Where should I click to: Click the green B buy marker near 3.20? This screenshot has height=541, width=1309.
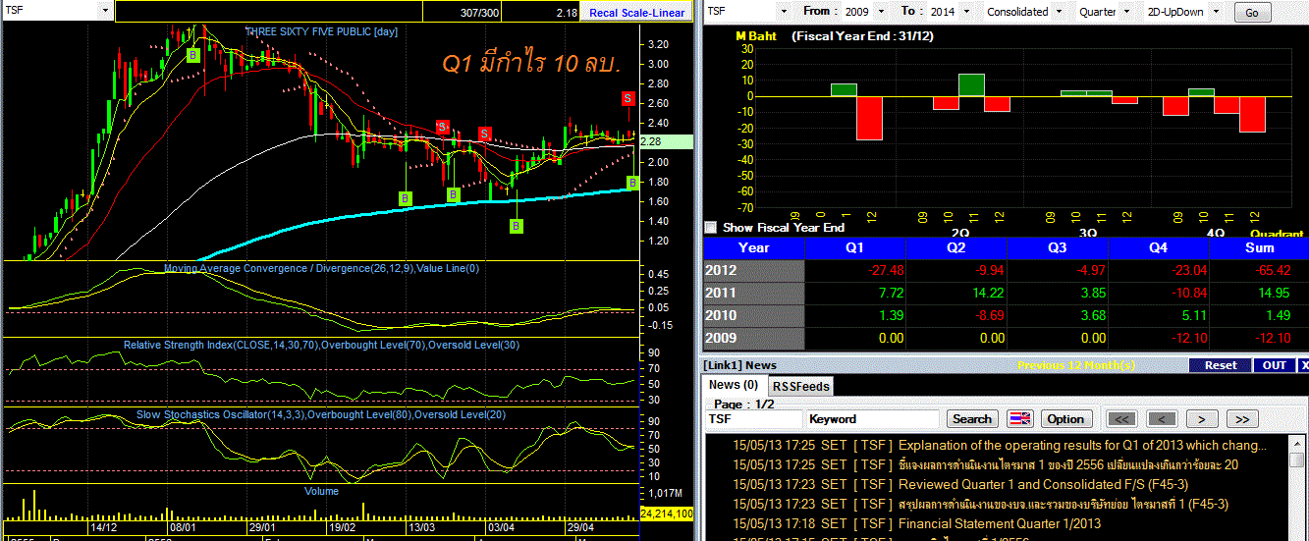(193, 56)
